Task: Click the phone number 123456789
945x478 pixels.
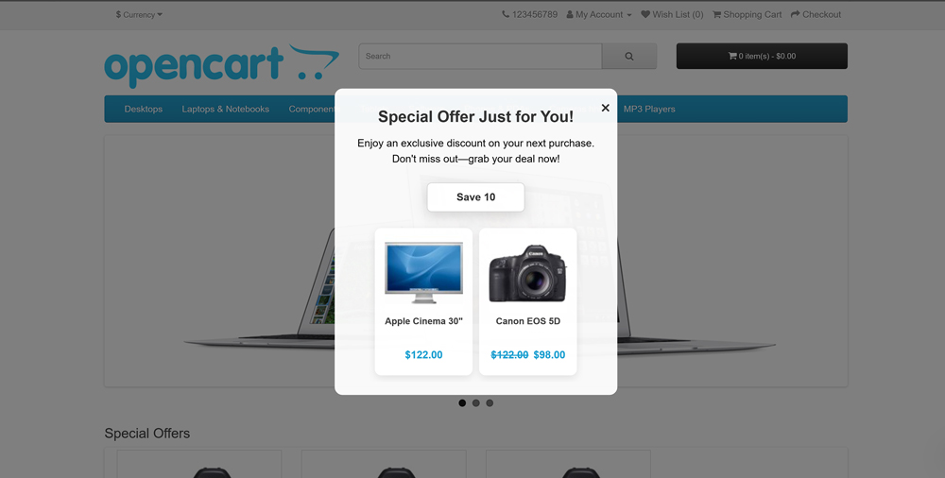Action: pos(530,14)
